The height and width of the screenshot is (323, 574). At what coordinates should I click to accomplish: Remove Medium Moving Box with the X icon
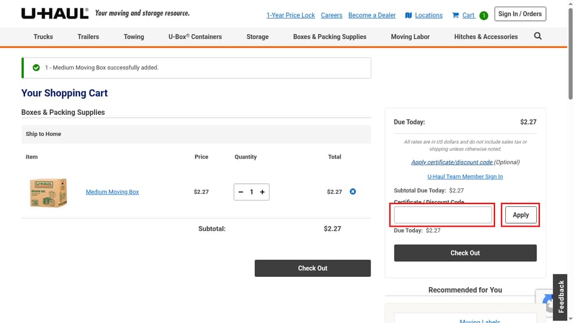(353, 191)
